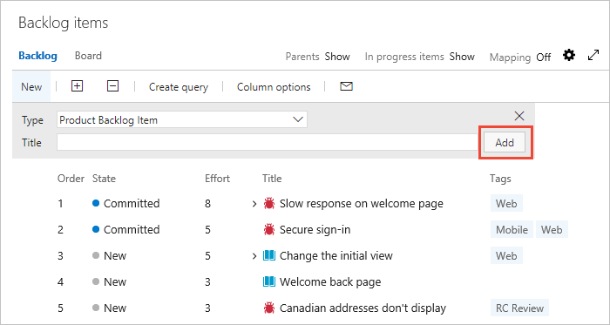Click the gray New state dot in row 3
Viewport: 610px width, 325px height.
coord(96,255)
